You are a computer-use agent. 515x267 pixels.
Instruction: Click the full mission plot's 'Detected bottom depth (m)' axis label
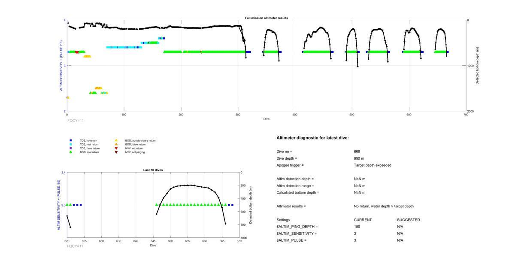tap(477, 66)
